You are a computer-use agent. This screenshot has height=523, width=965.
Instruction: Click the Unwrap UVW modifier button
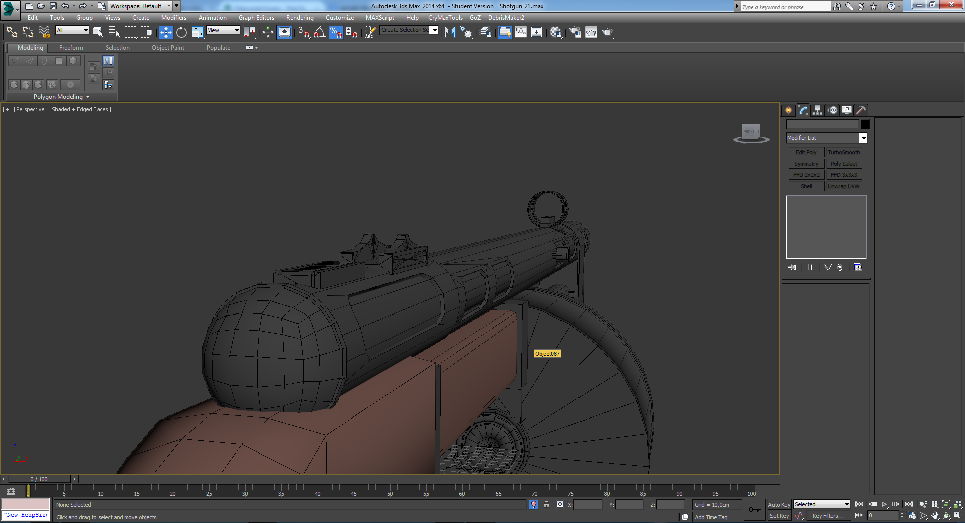[x=844, y=186]
